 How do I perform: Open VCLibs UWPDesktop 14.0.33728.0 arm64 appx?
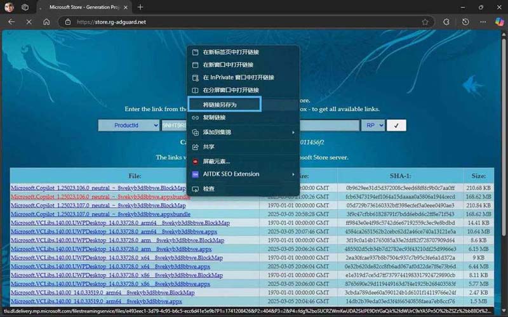point(114,231)
